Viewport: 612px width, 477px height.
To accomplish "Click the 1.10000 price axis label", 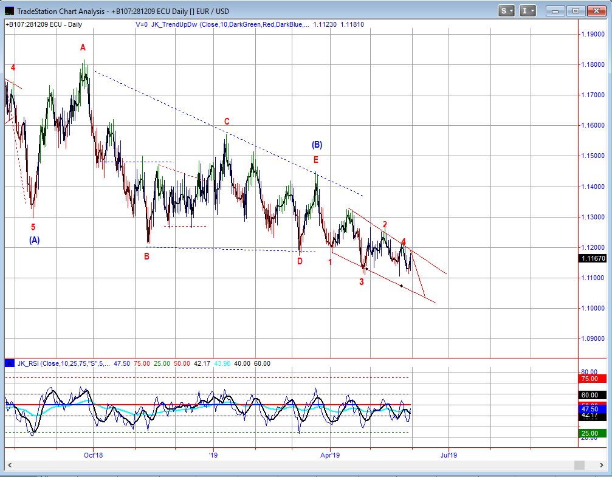I will pos(593,308).
